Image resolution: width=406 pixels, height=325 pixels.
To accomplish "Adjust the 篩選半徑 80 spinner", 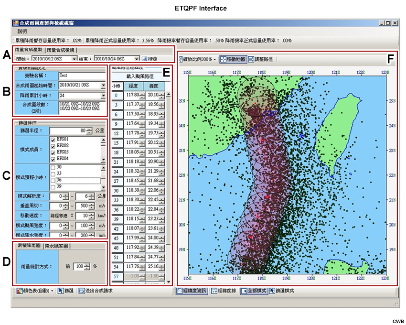I will 89,131.
